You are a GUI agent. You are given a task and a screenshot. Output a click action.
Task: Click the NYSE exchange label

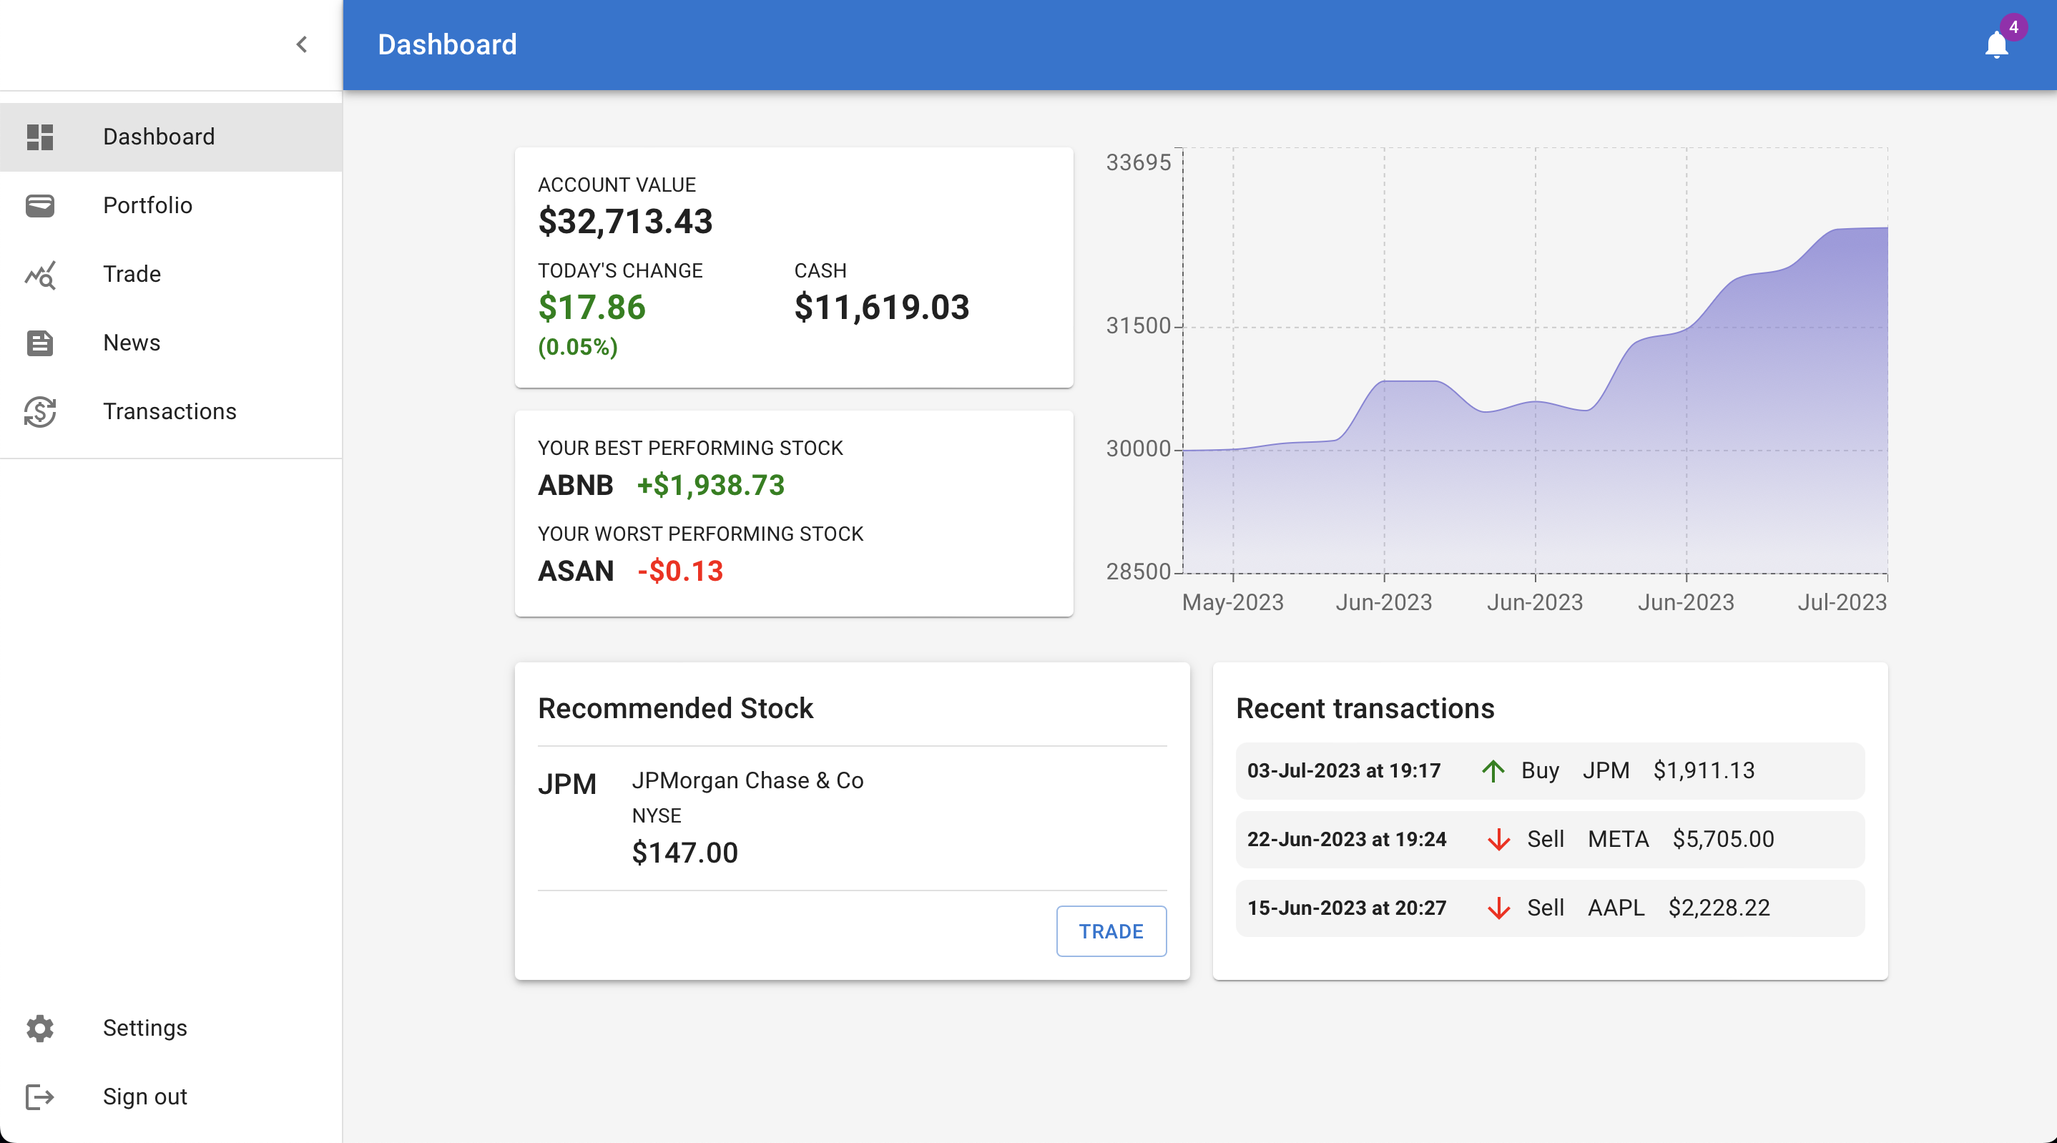pos(657,816)
